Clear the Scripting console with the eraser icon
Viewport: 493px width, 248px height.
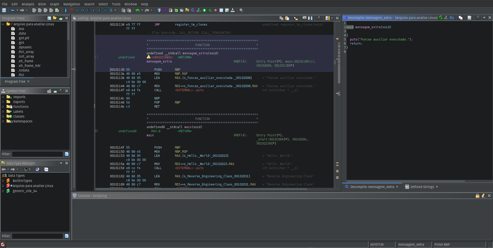pos(483,196)
